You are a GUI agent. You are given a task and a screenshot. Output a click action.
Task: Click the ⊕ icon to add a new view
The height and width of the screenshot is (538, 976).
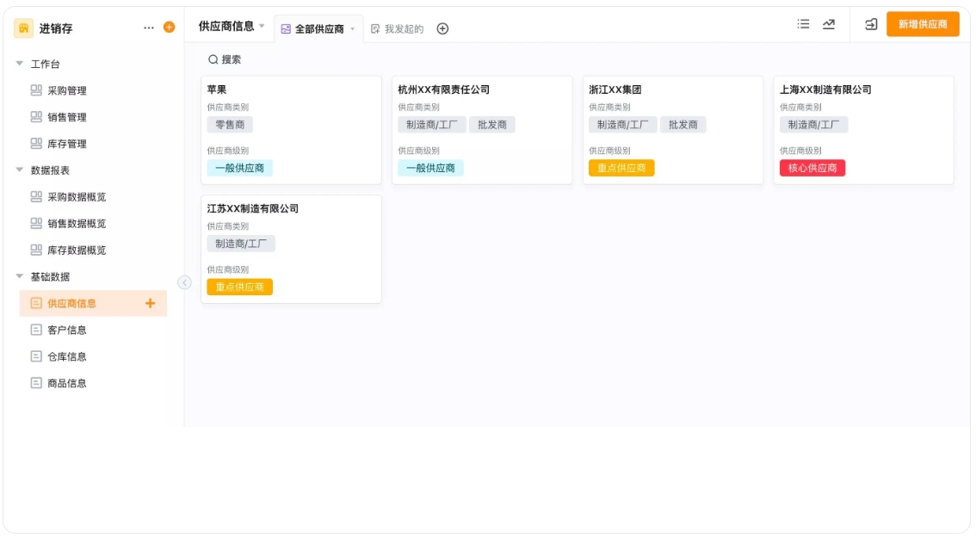pyautogui.click(x=442, y=28)
